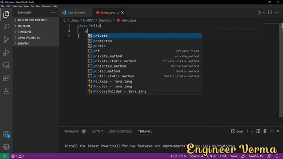Screen dimensions: 283x159
Task: Open the Selection menu
Action: point(17,6)
